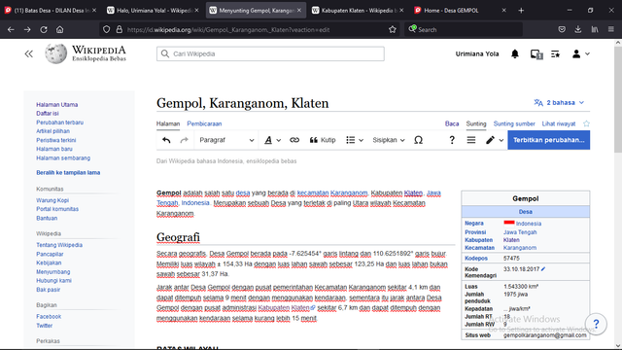
Task: Click floating help question mark circle
Action: (596, 324)
